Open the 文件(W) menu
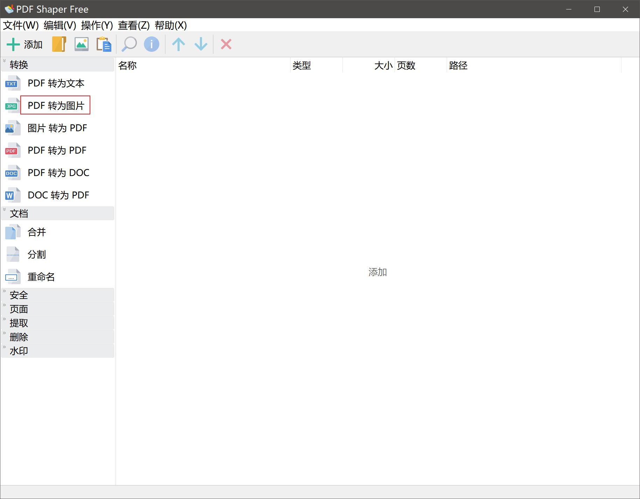The image size is (640, 499). [21, 25]
